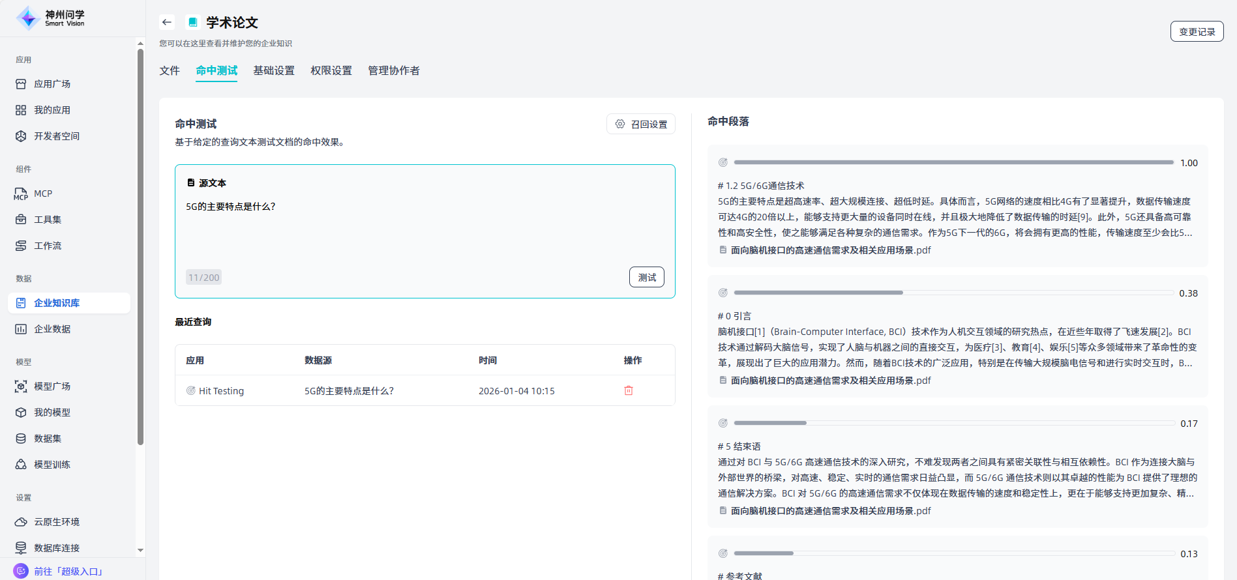
Task: Open the 应用广场 sidebar item
Action: (x=52, y=84)
